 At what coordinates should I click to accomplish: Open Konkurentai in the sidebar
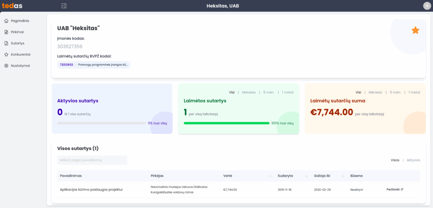[21, 55]
